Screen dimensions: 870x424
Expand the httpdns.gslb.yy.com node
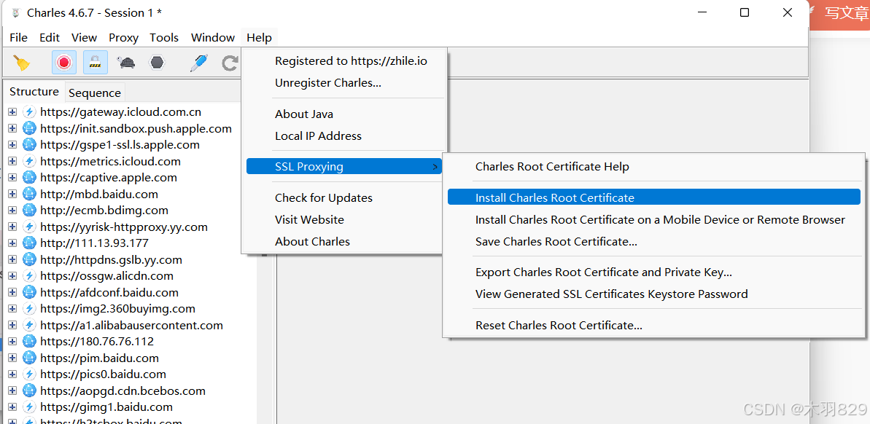point(12,259)
